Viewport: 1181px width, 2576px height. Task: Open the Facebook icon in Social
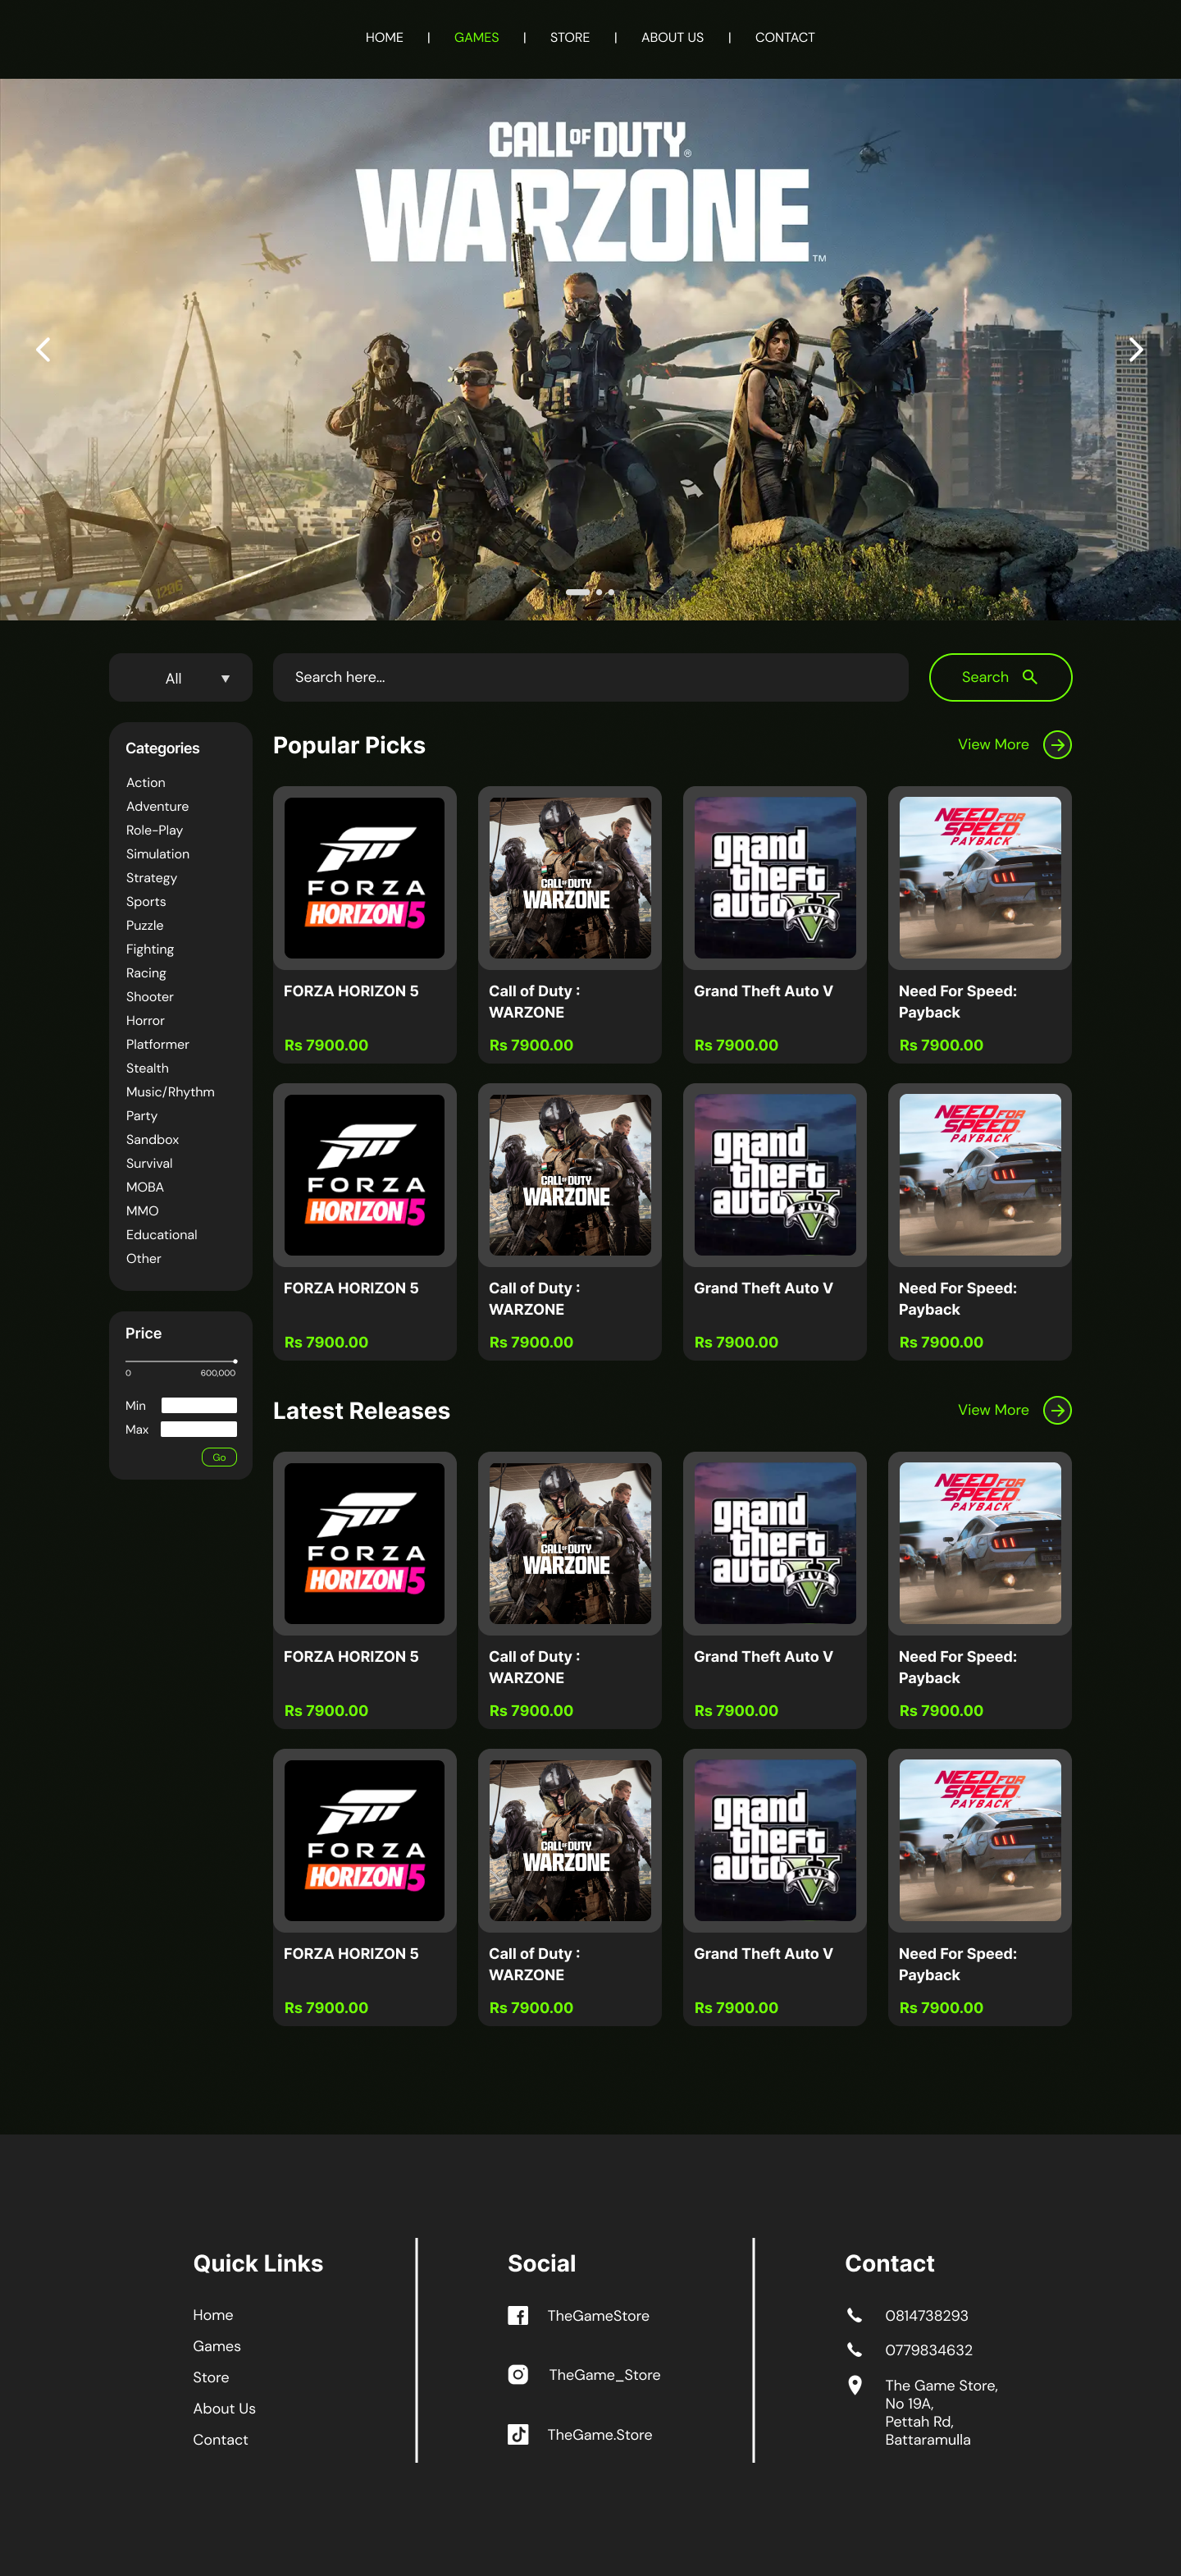[x=518, y=2316]
